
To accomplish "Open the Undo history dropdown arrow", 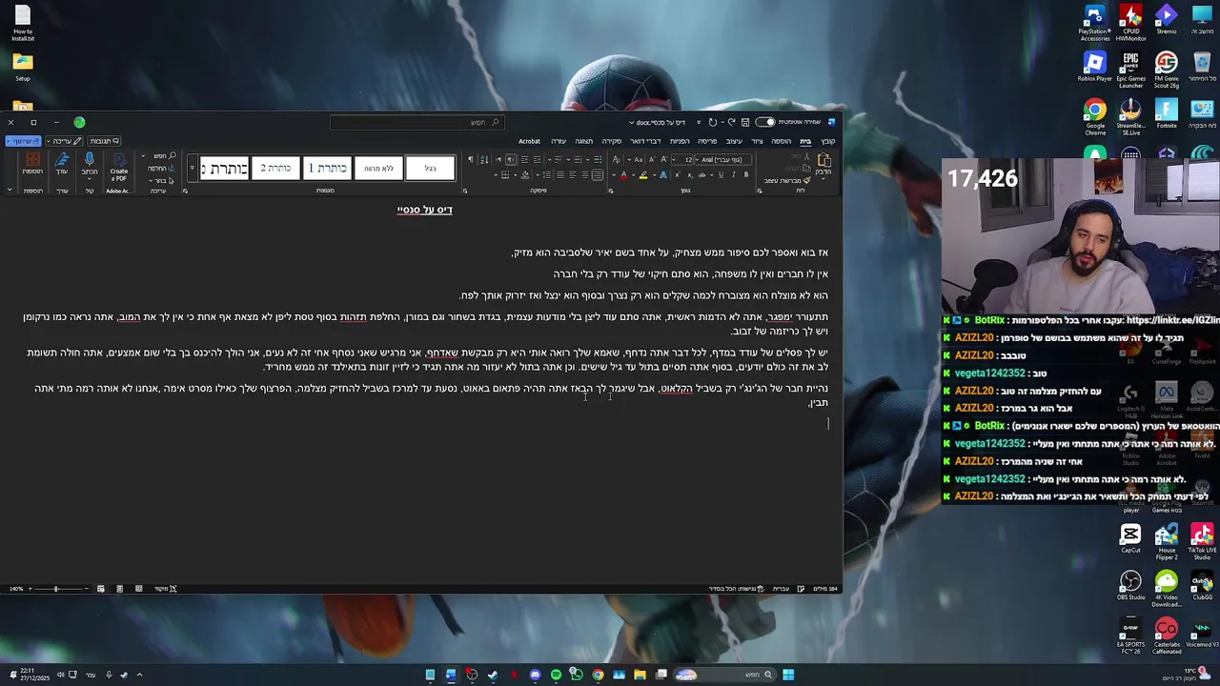I will tap(722, 122).
